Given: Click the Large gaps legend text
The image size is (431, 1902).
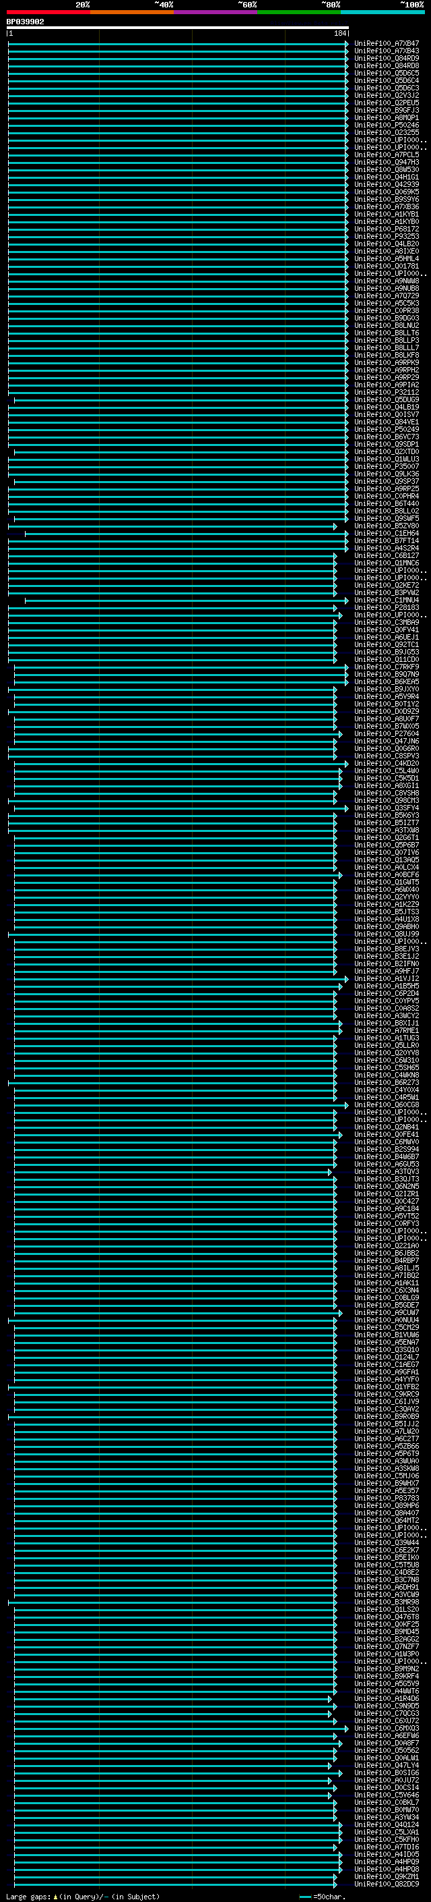Looking at the screenshot, I should click(84, 1896).
